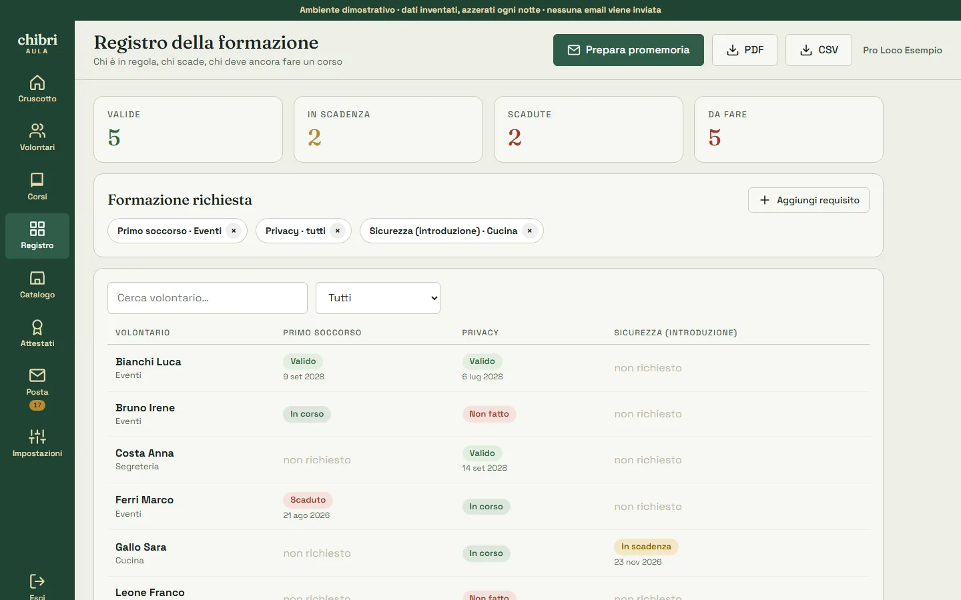Click the Sicurezza (introduzione) column header
The width and height of the screenshot is (961, 600).
tap(675, 333)
